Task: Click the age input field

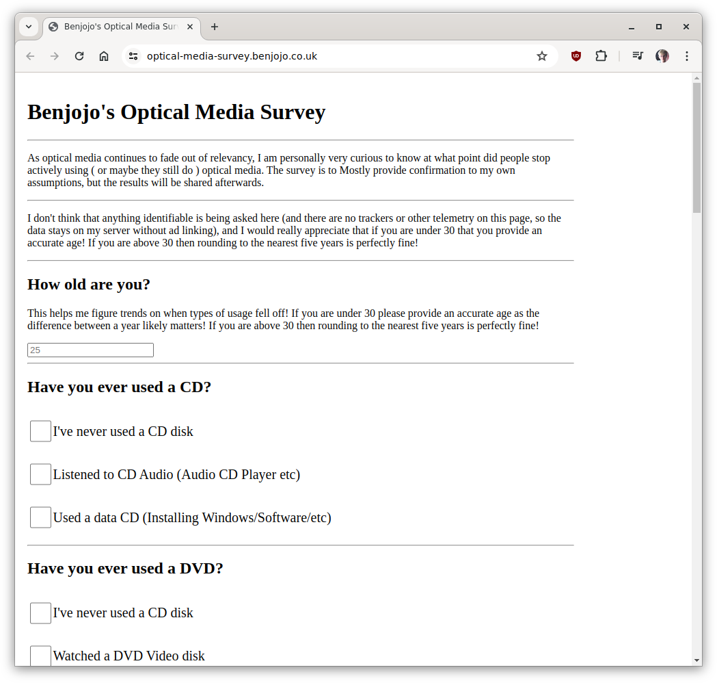Action: click(x=90, y=350)
